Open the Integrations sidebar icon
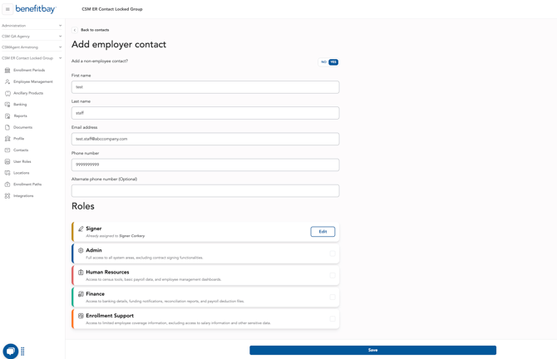The image size is (557, 359). click(7, 196)
